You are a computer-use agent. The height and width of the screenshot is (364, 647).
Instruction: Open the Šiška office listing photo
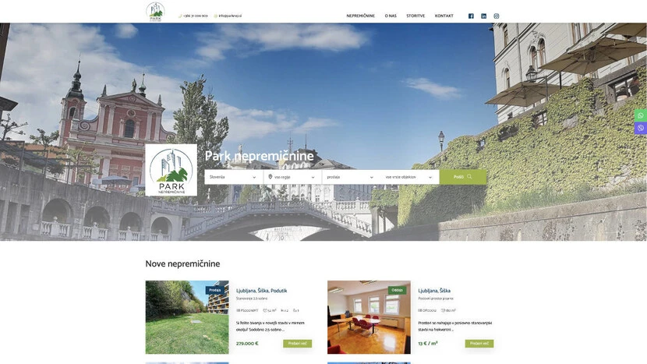(x=369, y=317)
